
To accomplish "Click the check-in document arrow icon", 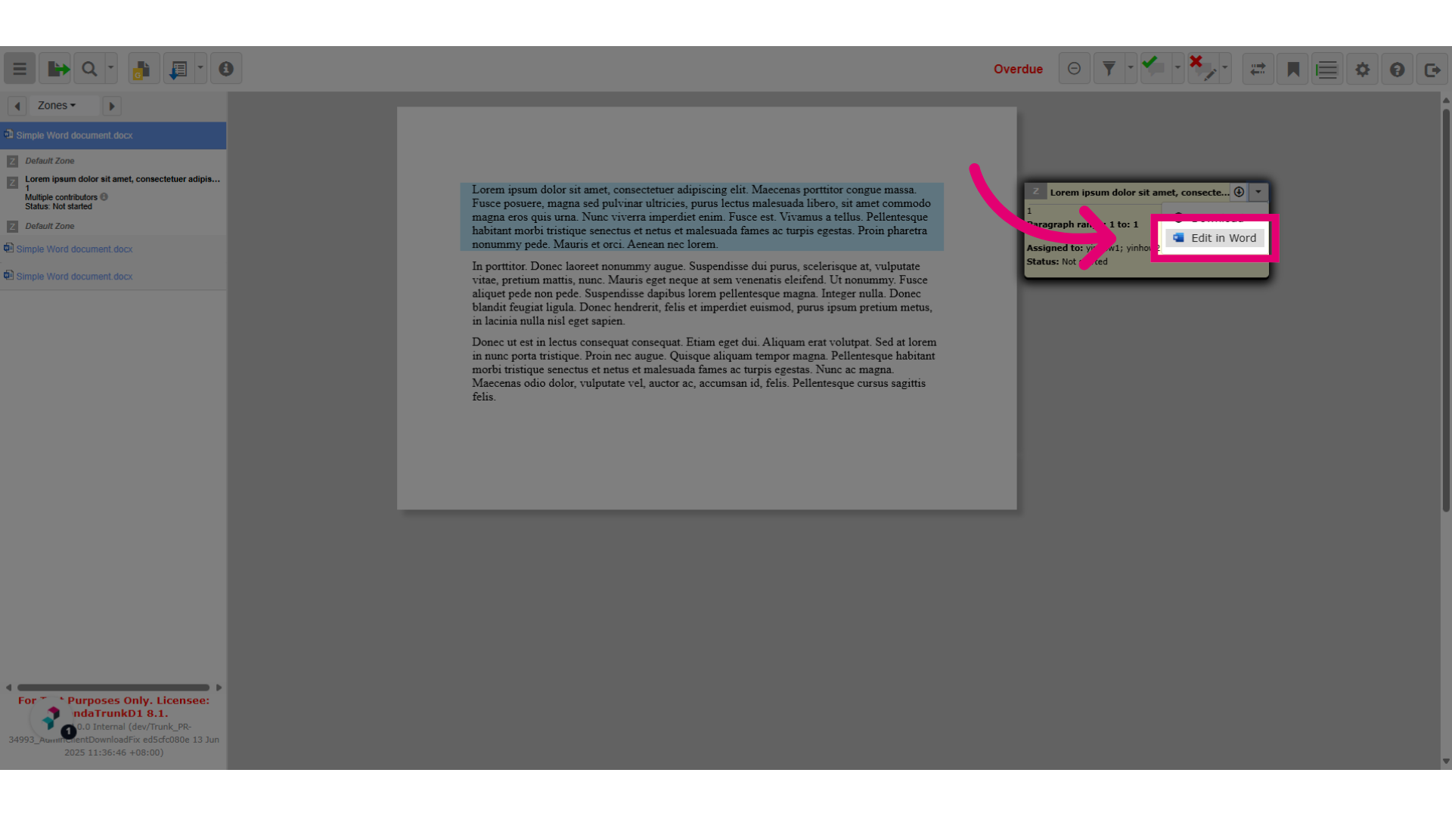I will tap(56, 69).
